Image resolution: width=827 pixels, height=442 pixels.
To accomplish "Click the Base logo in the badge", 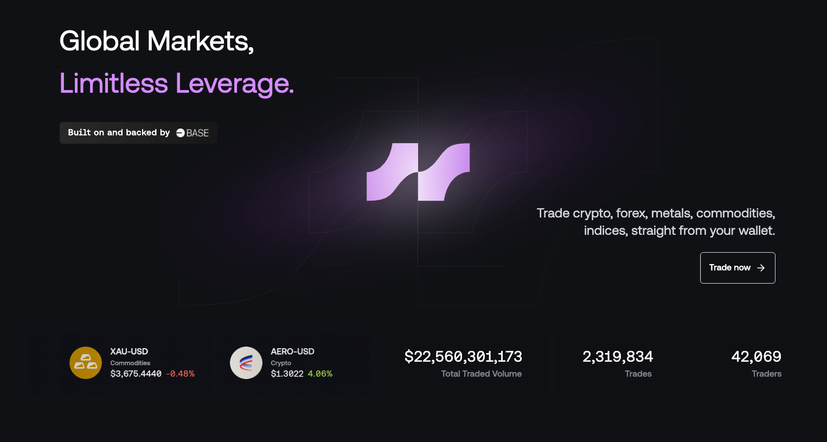I will tap(193, 133).
